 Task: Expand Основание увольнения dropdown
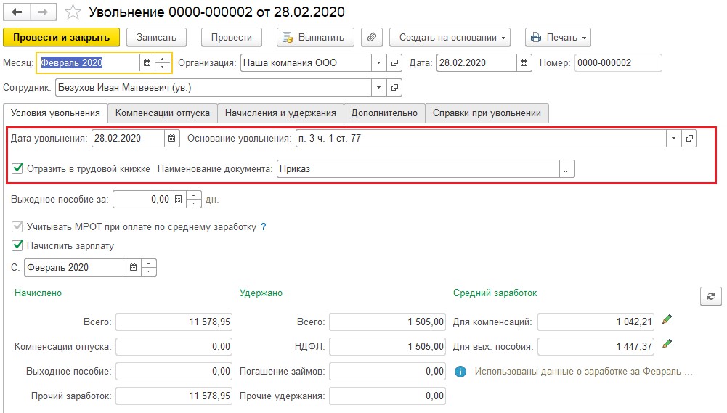tap(674, 138)
